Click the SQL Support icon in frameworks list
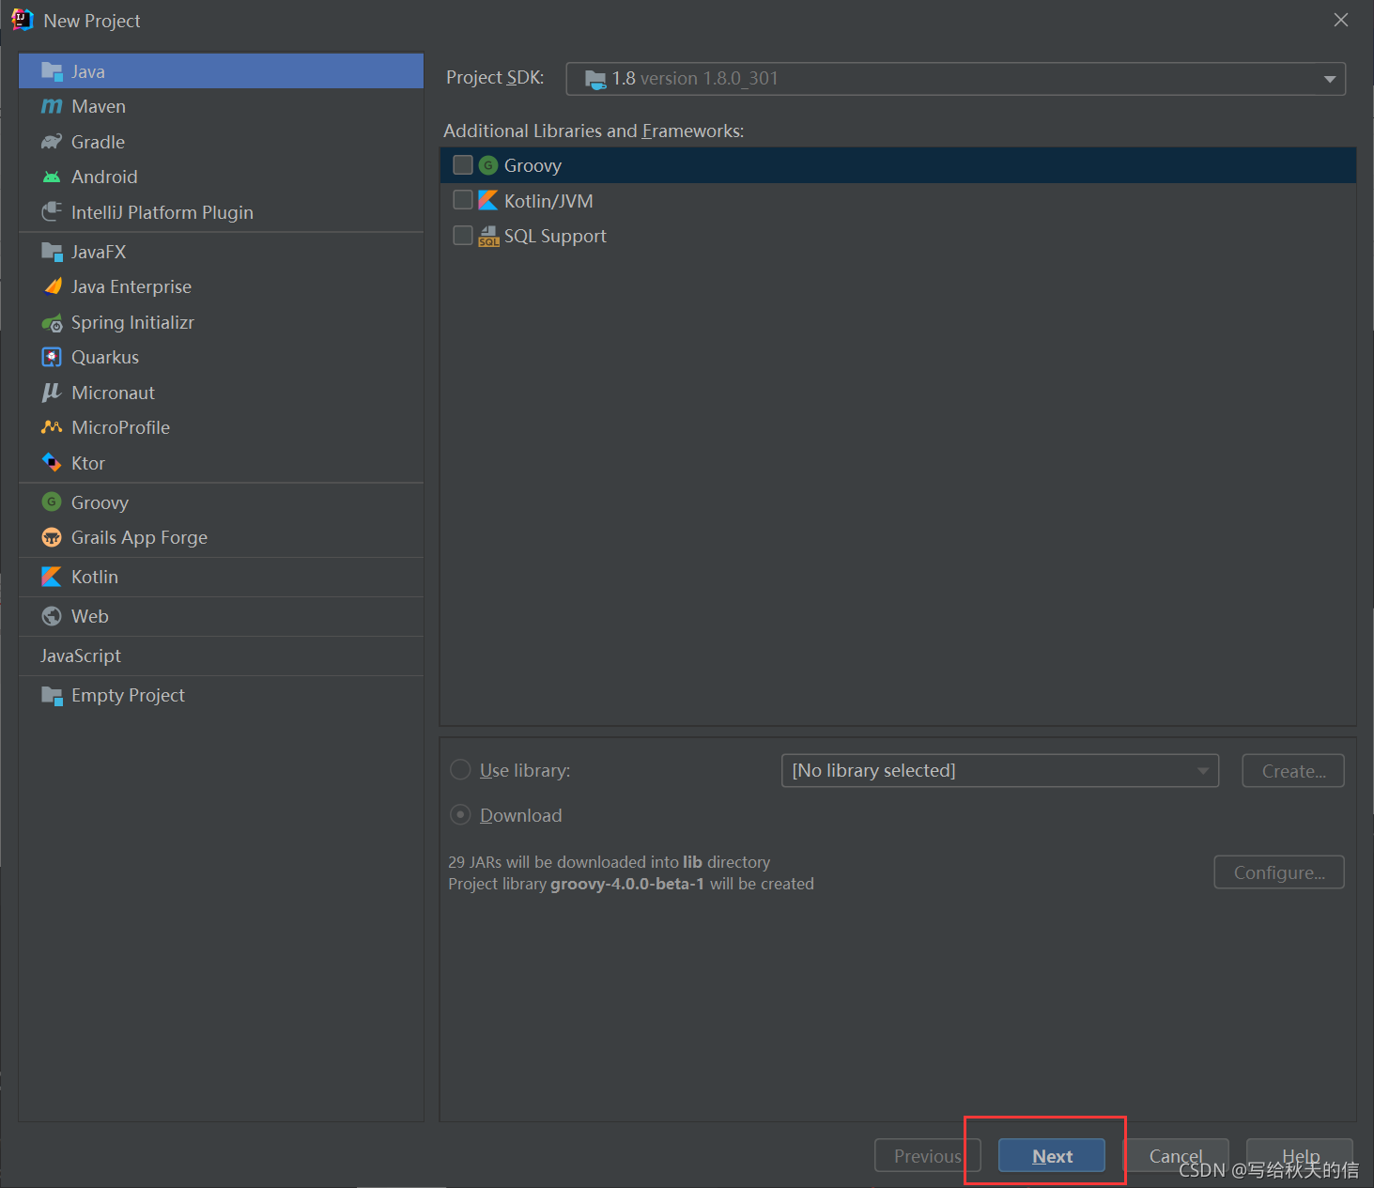 (x=488, y=236)
